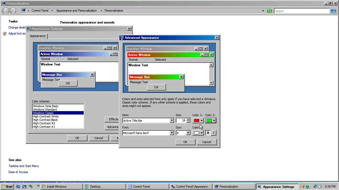Select Windows Classic color scheme

(x=58, y=113)
